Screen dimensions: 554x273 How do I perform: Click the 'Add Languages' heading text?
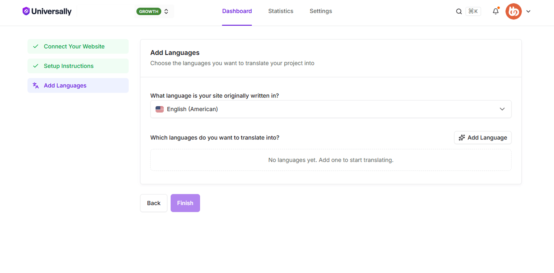(175, 53)
